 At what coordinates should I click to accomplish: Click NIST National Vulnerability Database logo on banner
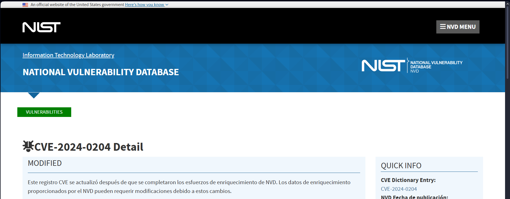[412, 65]
